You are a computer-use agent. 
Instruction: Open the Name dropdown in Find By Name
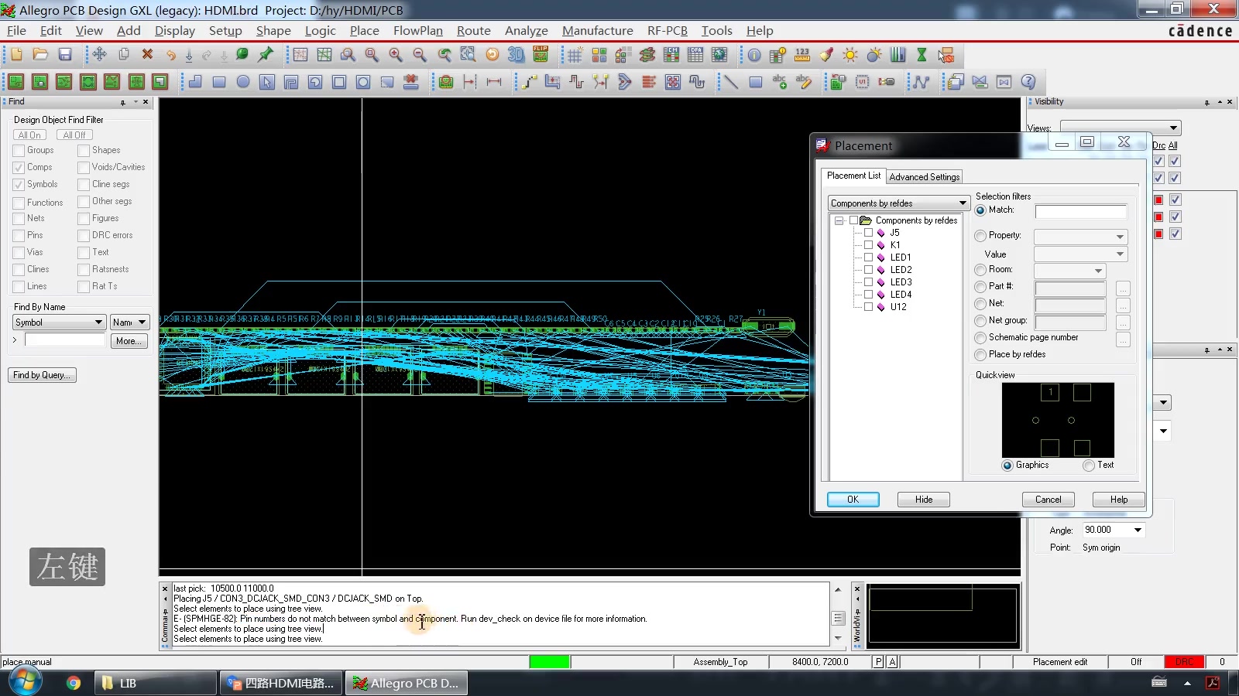point(142,322)
